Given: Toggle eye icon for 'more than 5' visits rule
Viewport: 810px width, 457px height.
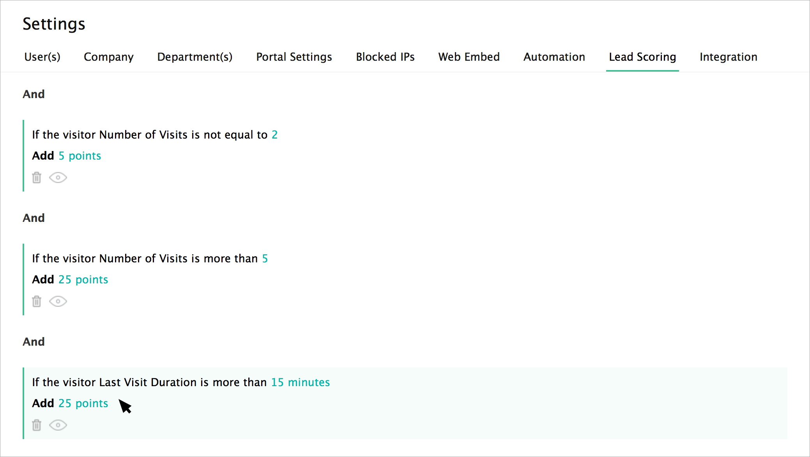Looking at the screenshot, I should point(58,301).
